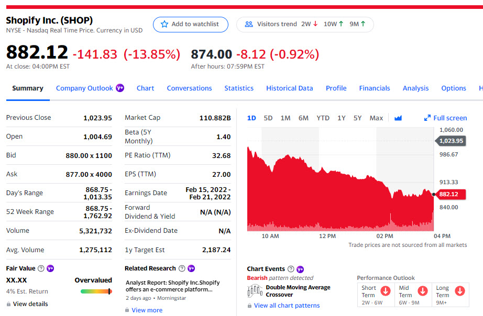Screen dimensions: 483x316
Task: Click the 1y Target Est value 2,187.24
Action: [216, 250]
